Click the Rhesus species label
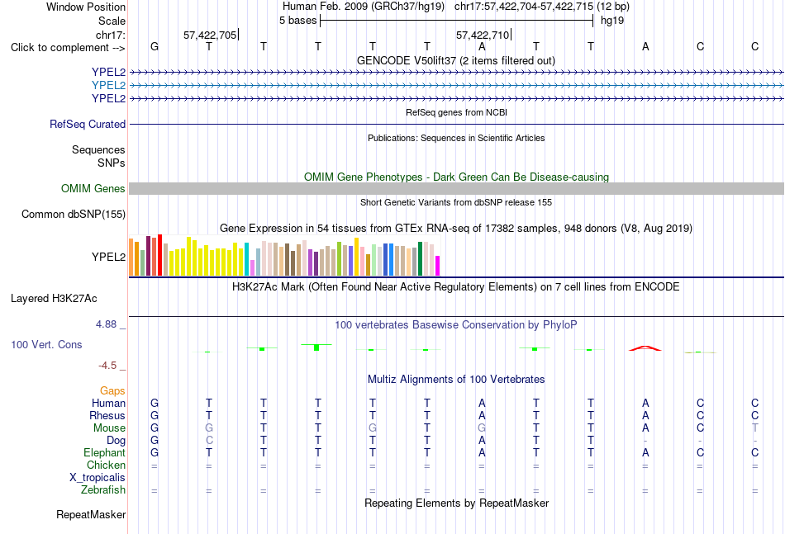785x534 pixels. (x=107, y=415)
